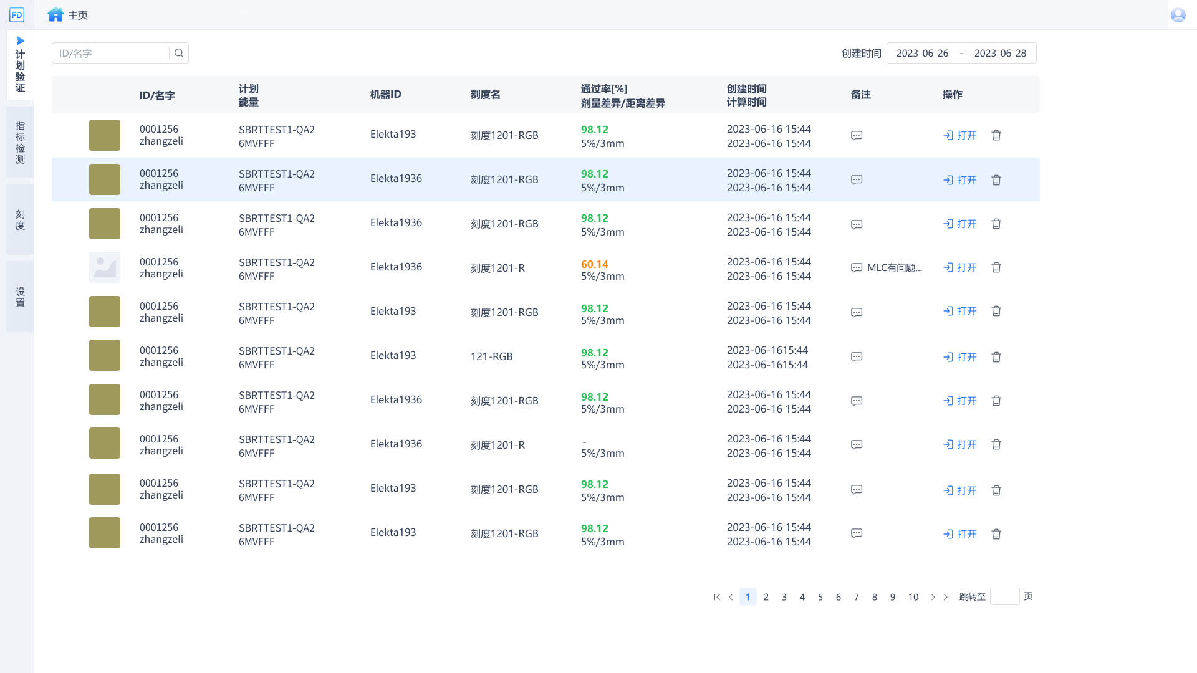Open the 2023-06-26 start date picker
This screenshot has height=673, width=1197.
coord(923,53)
